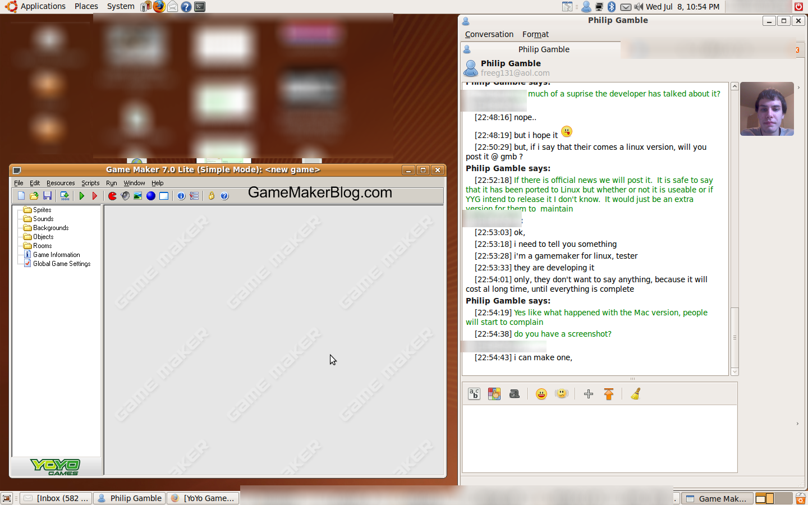Open the Conversation menu in chat window

[x=489, y=34]
